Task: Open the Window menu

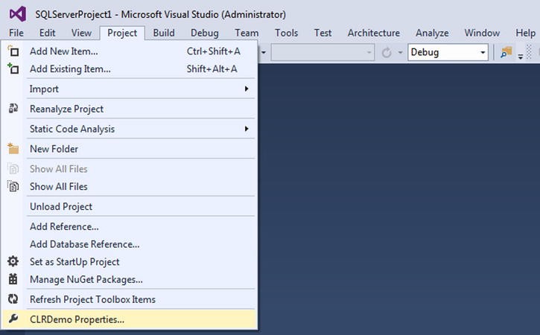Action: pyautogui.click(x=482, y=33)
